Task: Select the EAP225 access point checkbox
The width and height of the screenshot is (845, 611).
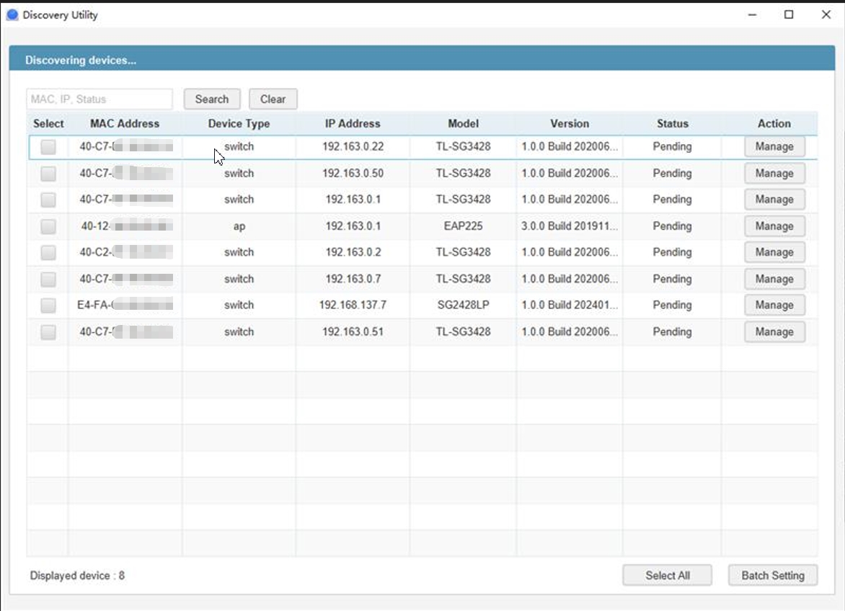Action: click(x=48, y=226)
